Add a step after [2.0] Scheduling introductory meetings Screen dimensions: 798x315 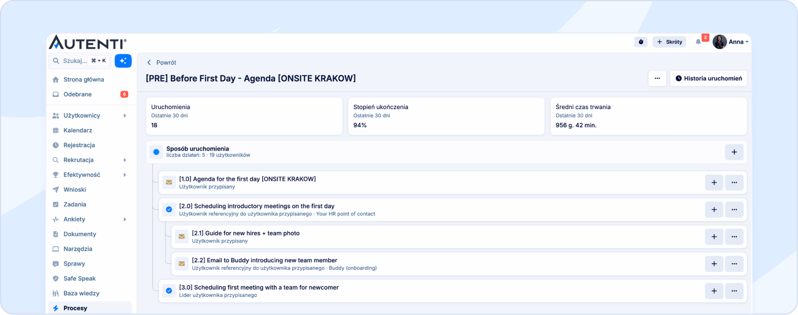click(714, 210)
